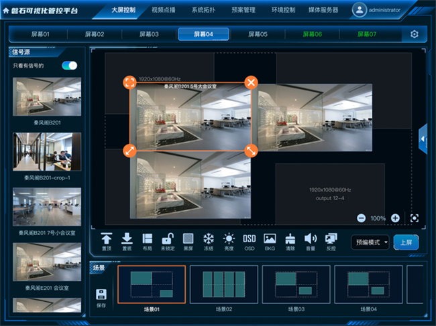Zoom in canvas with plus icon
This screenshot has width=436, height=326.
click(395, 218)
